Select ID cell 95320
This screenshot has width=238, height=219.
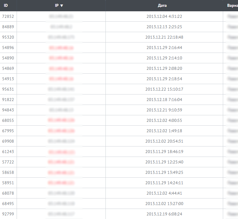tap(8, 37)
